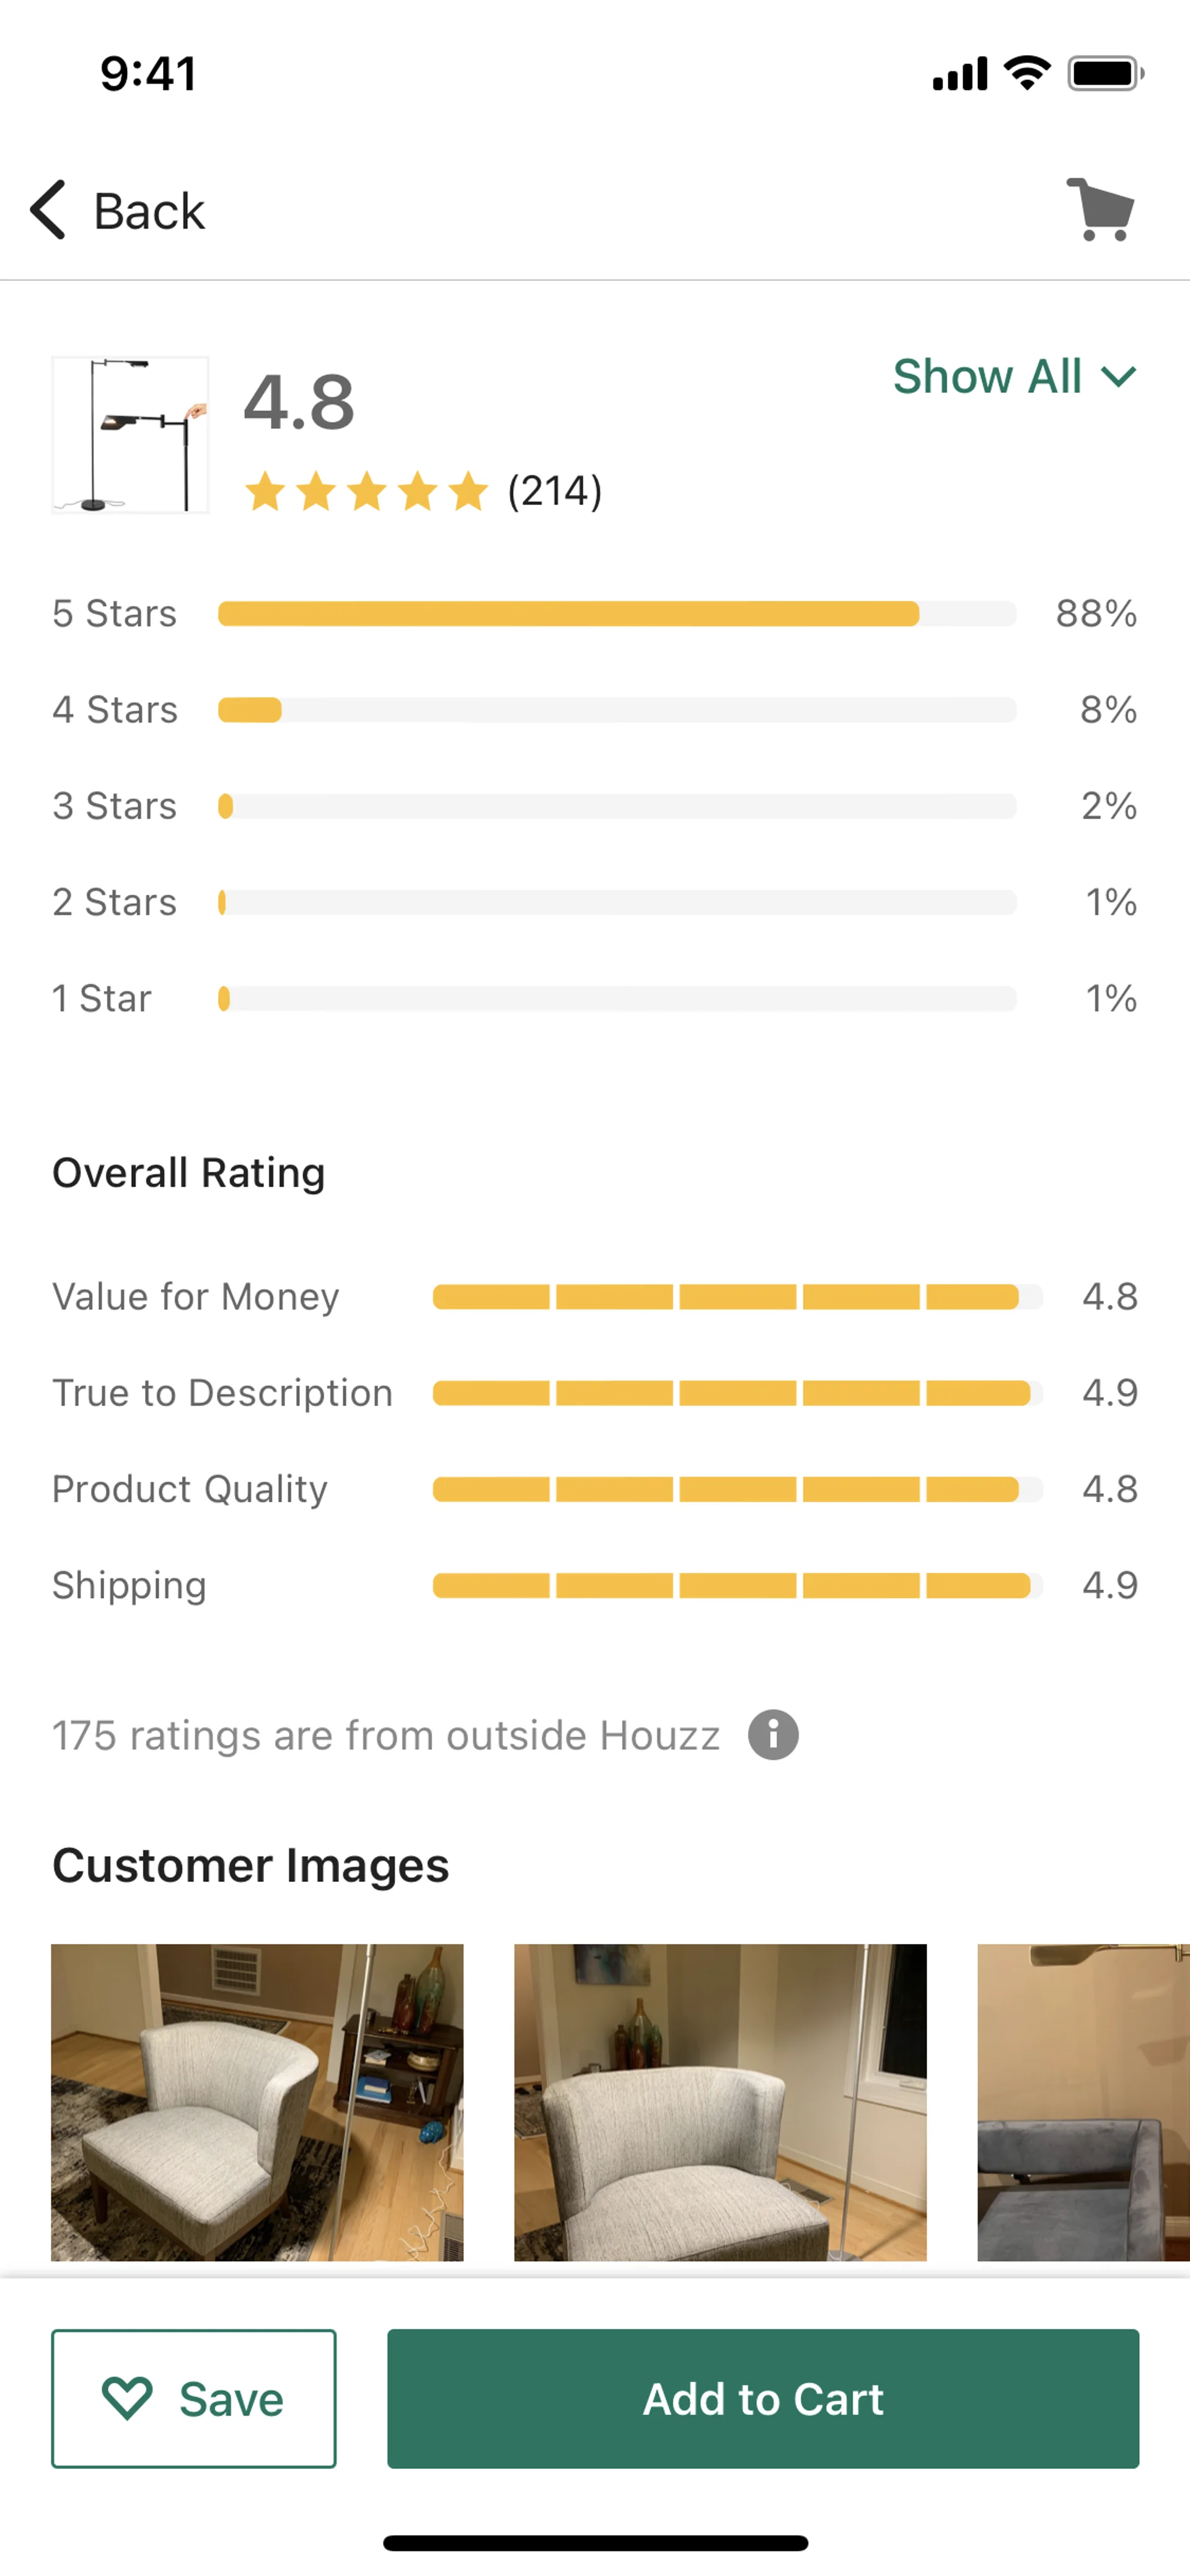
Task: Open second customer image of chair
Action: [720, 2102]
